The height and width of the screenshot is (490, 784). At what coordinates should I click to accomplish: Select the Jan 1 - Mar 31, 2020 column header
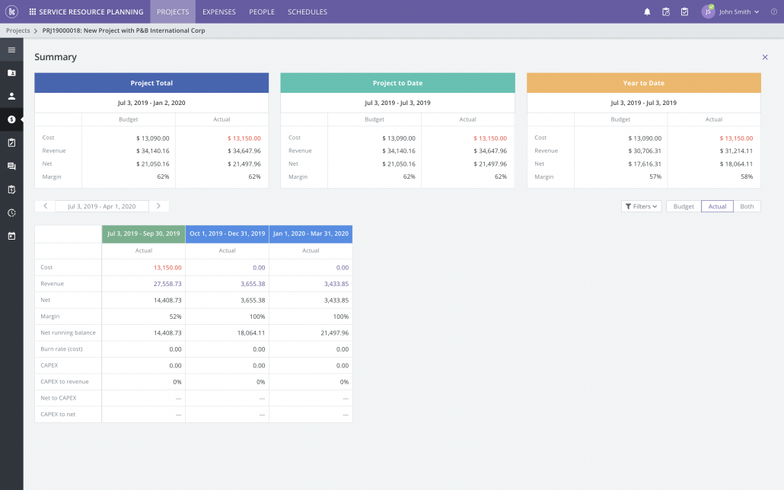click(x=311, y=234)
